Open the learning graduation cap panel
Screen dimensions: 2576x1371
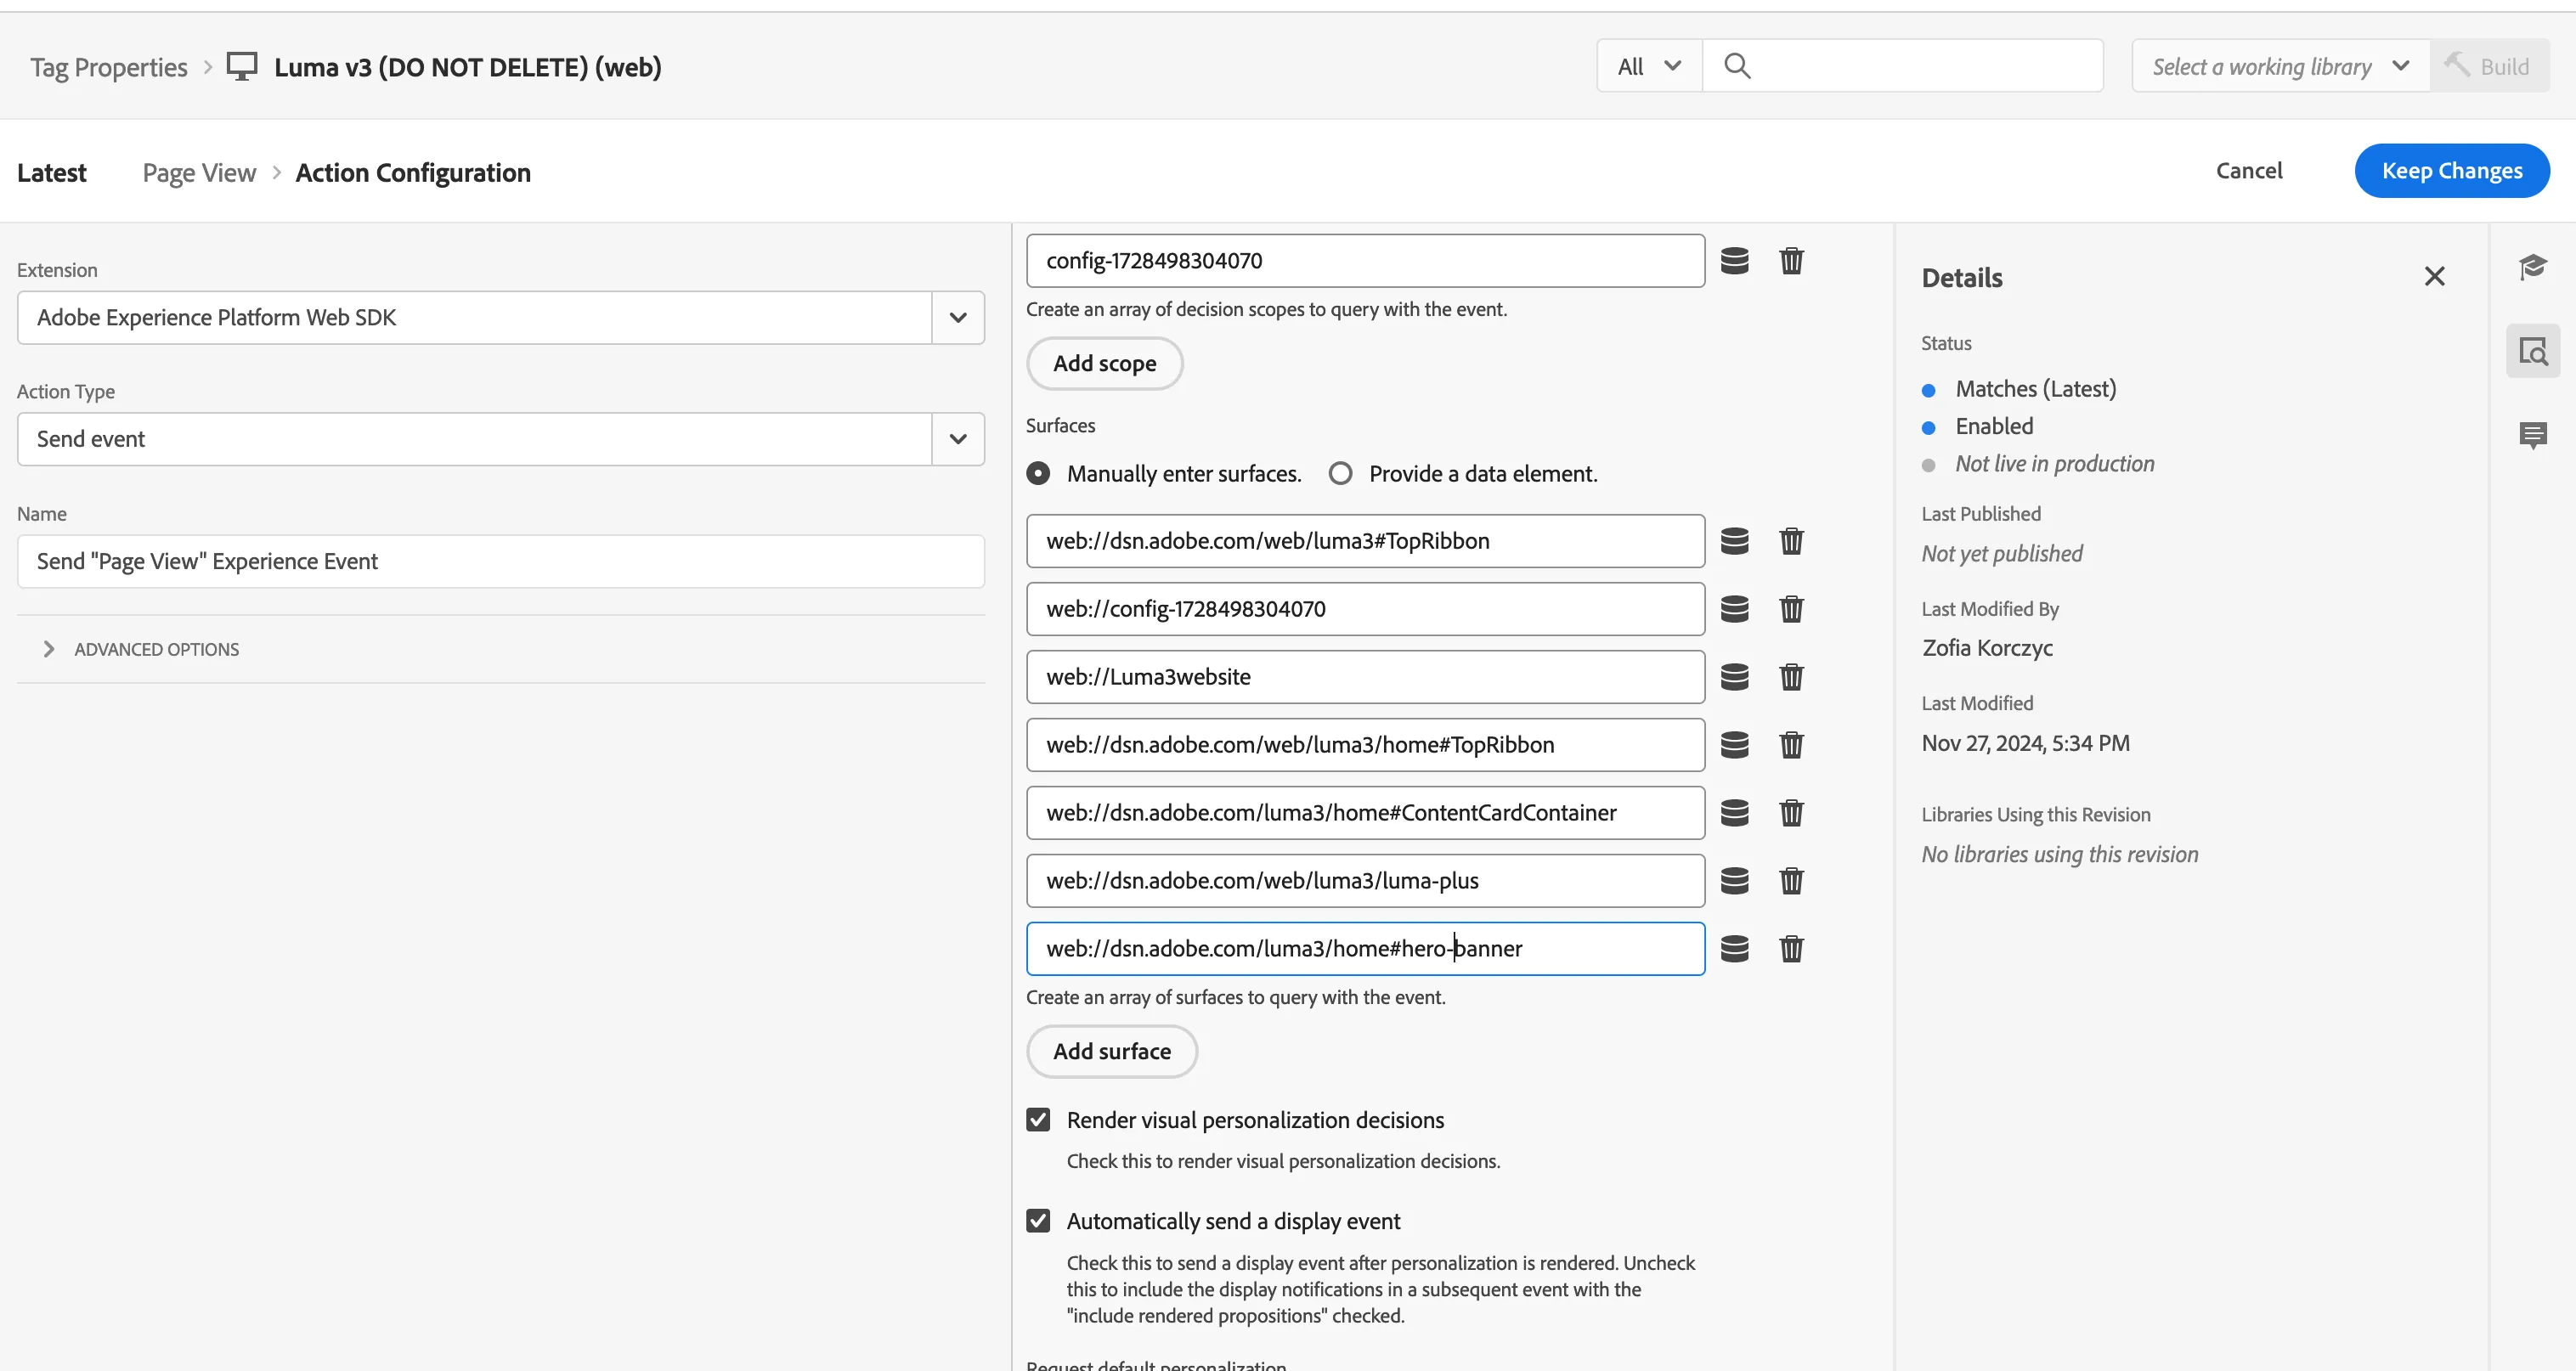2533,267
